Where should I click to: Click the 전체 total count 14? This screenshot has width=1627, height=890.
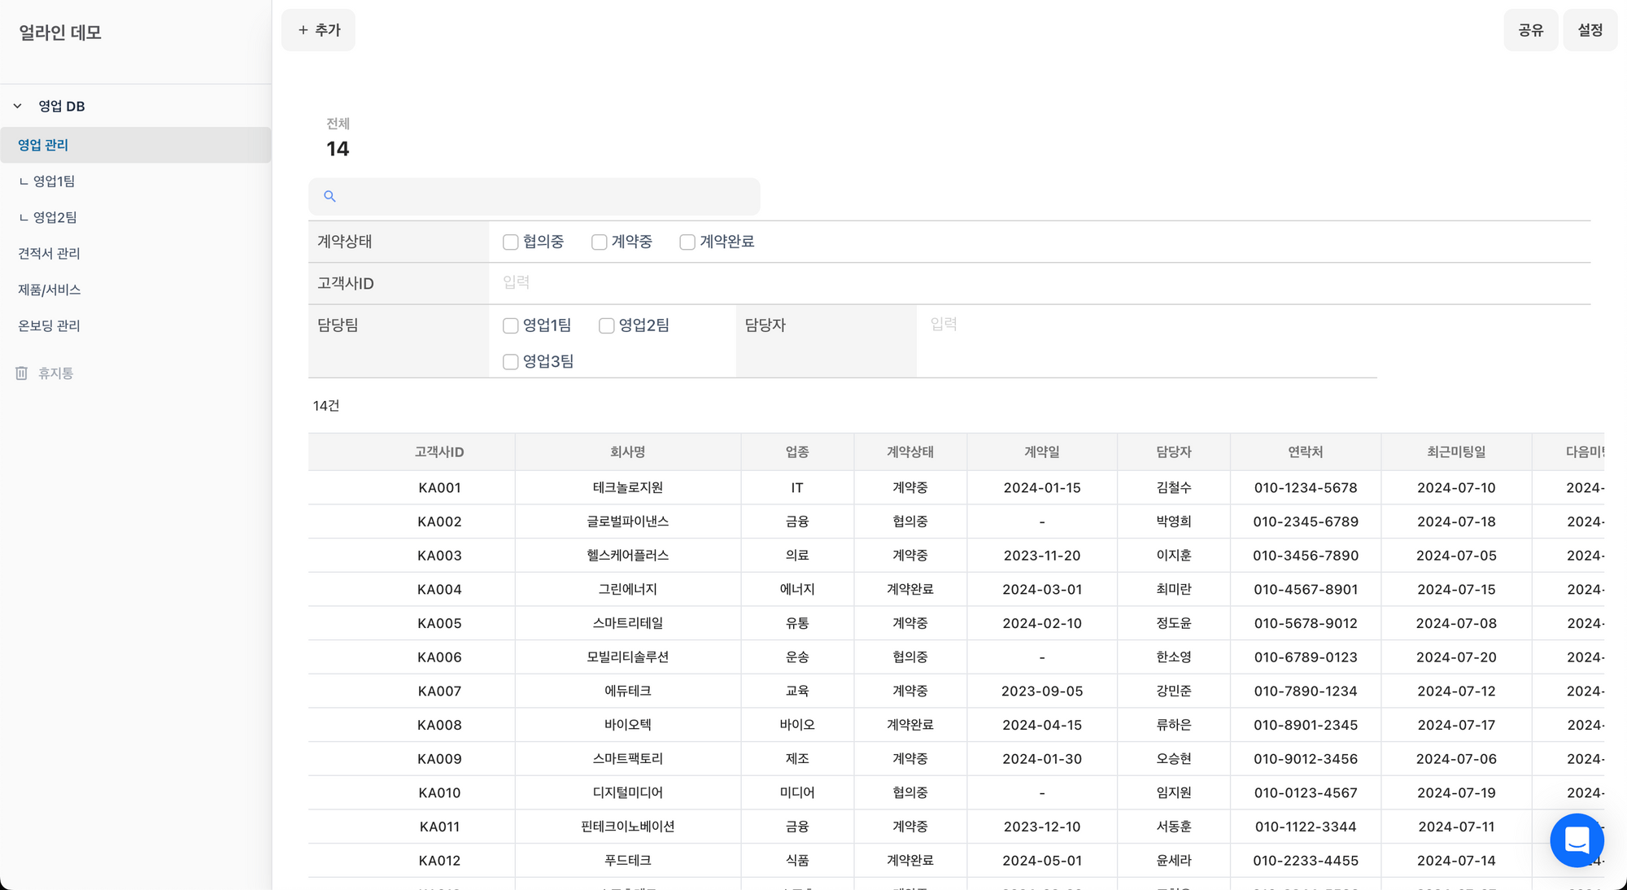tap(338, 149)
